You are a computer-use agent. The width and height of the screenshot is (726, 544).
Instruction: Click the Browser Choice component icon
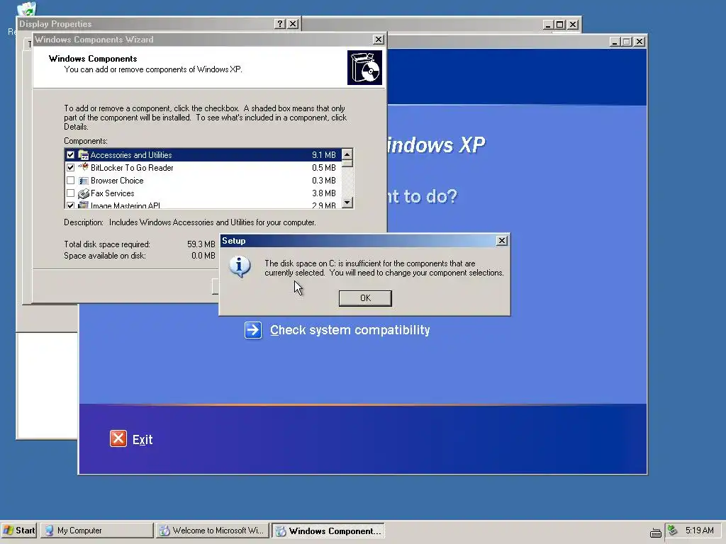(x=84, y=181)
